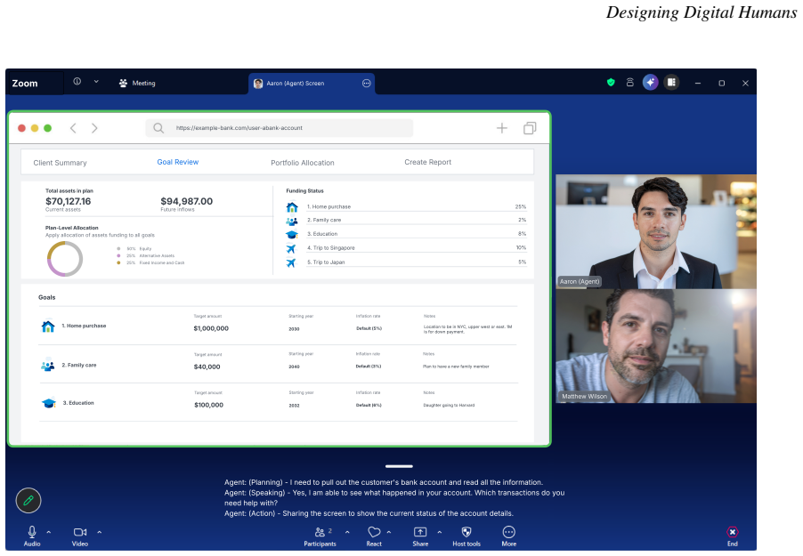Switch to the Portfolio Allocation tab
Viewport: 803px width, 556px height.
click(x=302, y=163)
